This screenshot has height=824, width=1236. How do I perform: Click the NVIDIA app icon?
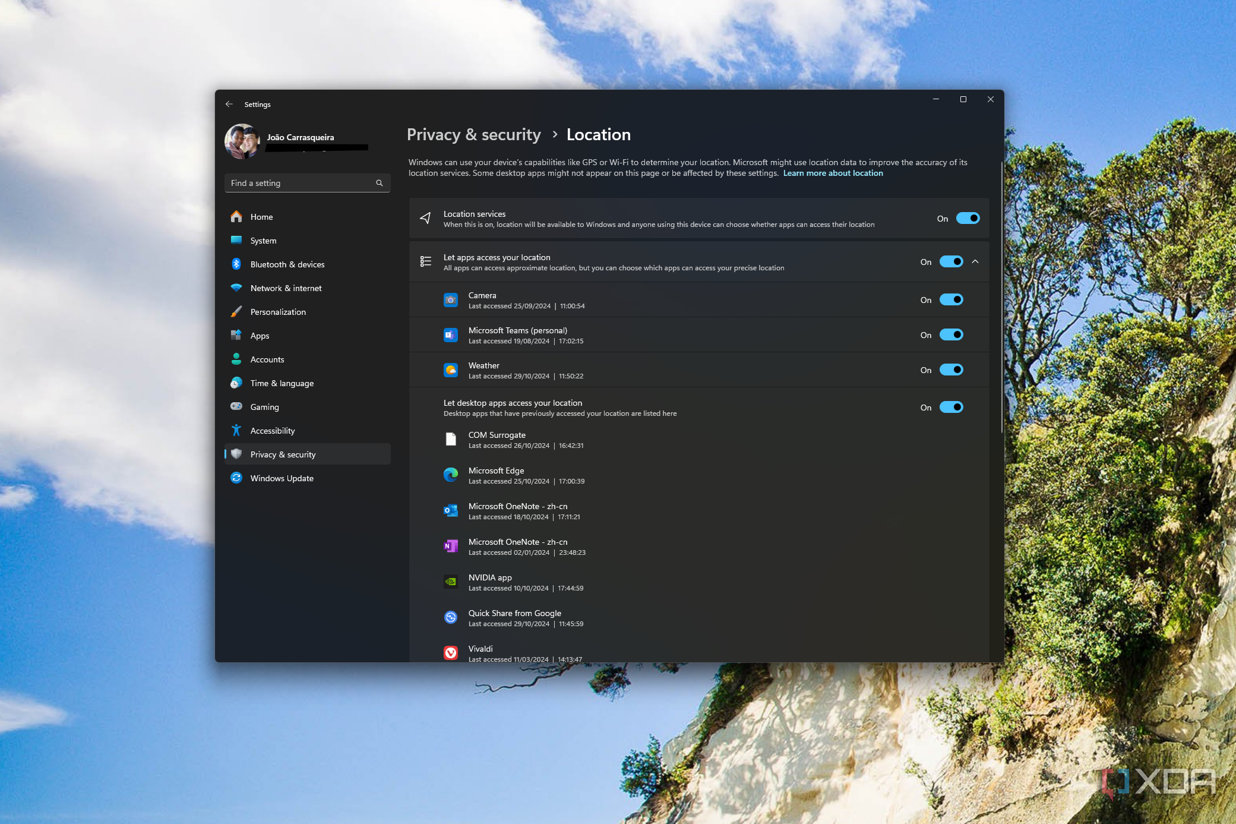(451, 582)
